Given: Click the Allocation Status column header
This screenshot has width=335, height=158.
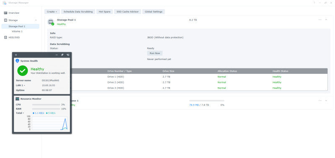Looking at the screenshot, I should click(227, 71).
